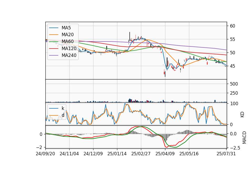252x181 pixels.
Task: Click the 24/11/04 date axis label
Action: (x=69, y=154)
